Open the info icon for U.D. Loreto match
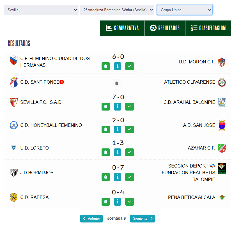Viewport: 232px width, 225px height. point(118,152)
